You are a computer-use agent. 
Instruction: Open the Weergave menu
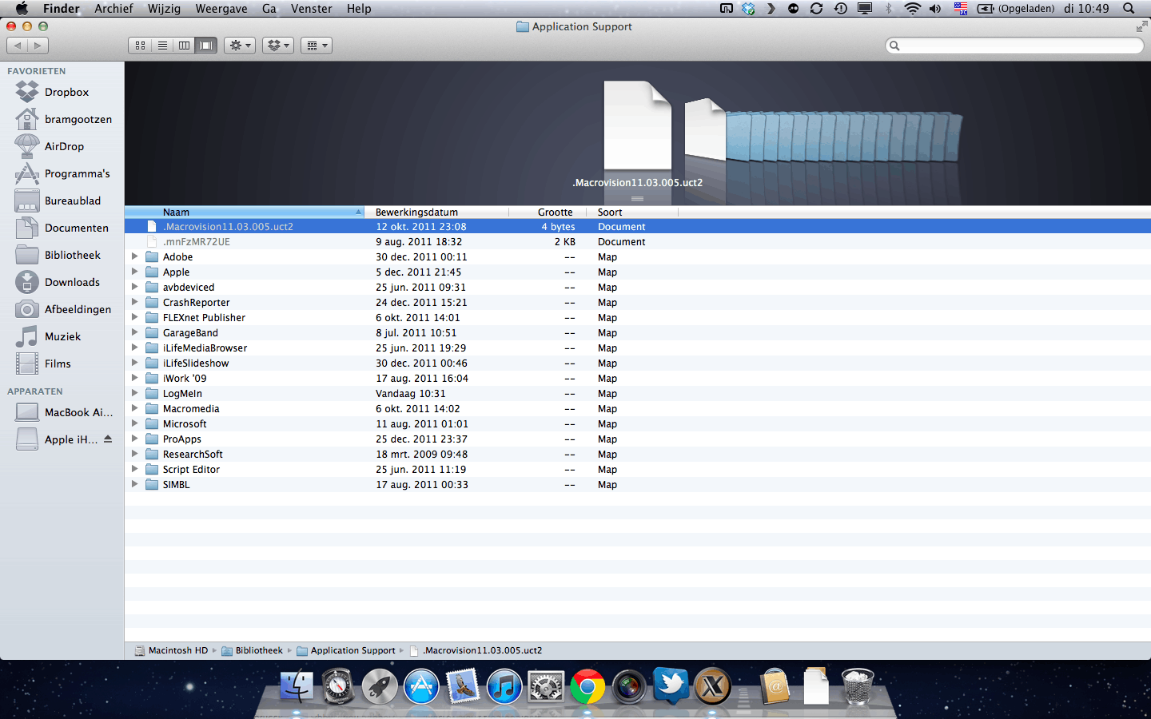coord(221,9)
